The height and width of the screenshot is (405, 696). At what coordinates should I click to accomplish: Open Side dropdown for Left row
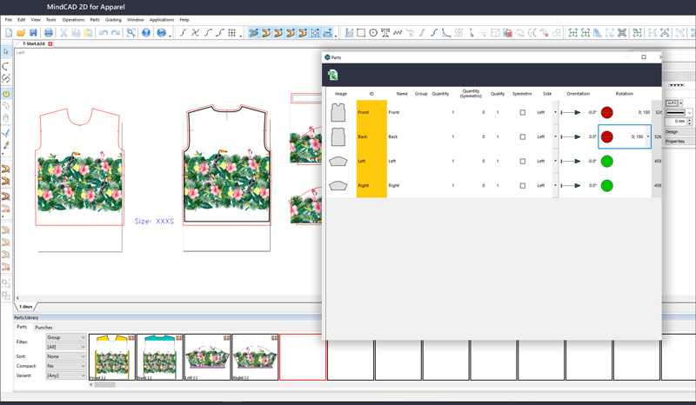pyautogui.click(x=555, y=162)
